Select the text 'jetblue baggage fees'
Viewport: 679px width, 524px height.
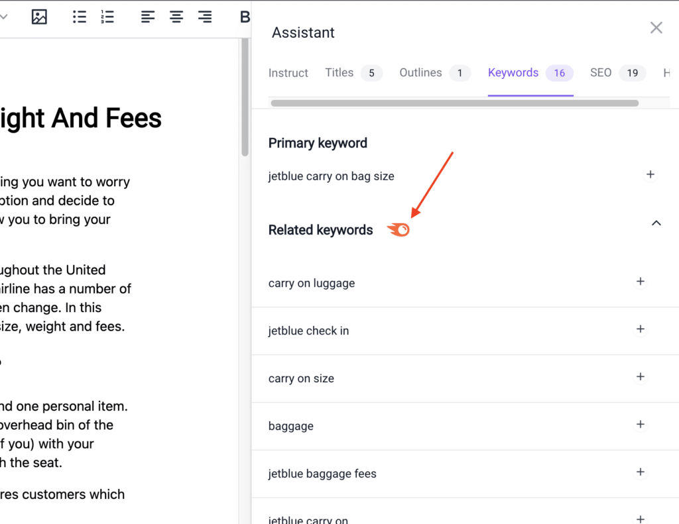coord(323,474)
